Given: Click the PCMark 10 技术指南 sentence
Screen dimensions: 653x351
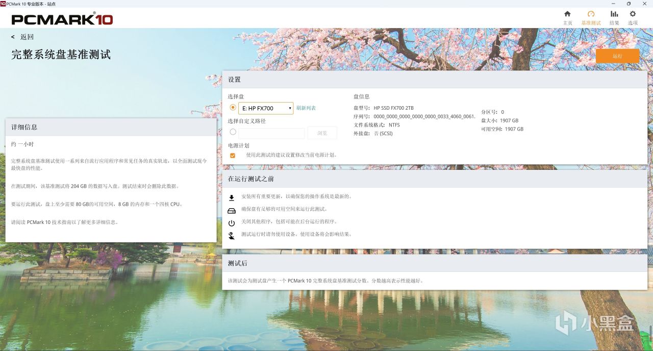Looking at the screenshot, I should (65, 222).
